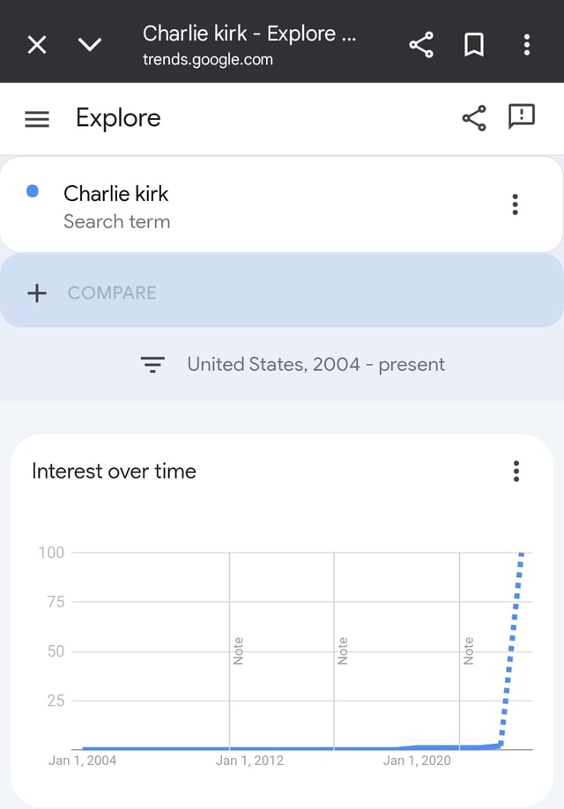The image size is (564, 809).
Task: Tap the plus icon for comparing terms
Action: coord(37,292)
